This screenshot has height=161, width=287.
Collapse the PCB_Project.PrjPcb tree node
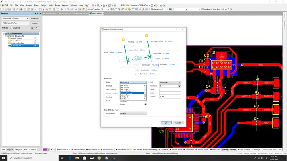(x=4, y=33)
